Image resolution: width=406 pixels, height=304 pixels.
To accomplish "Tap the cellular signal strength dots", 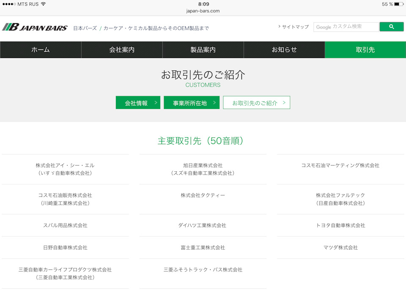I will (x=9, y=4).
